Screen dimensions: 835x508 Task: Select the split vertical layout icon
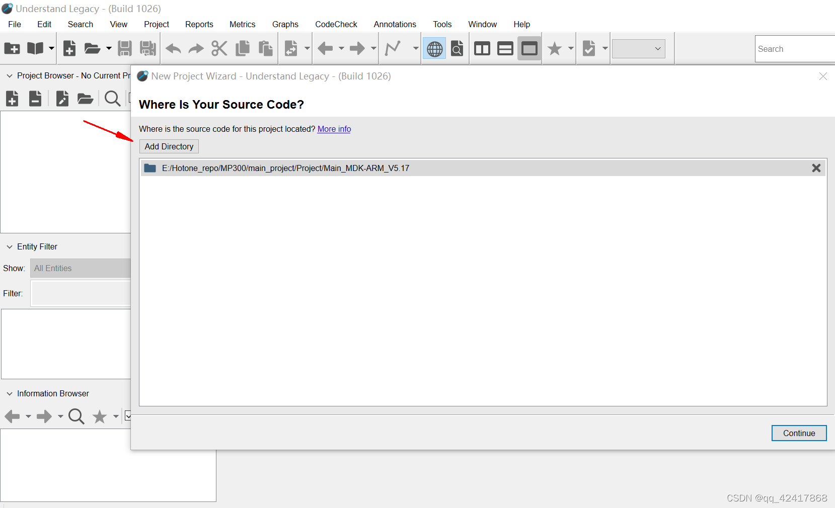click(x=482, y=49)
